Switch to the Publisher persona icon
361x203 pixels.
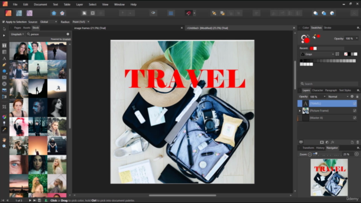click(x=8, y=13)
